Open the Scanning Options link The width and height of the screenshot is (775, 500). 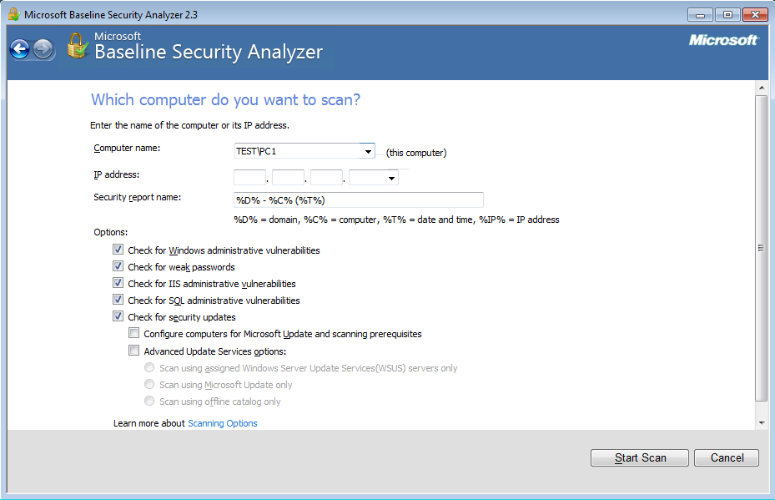coord(223,423)
